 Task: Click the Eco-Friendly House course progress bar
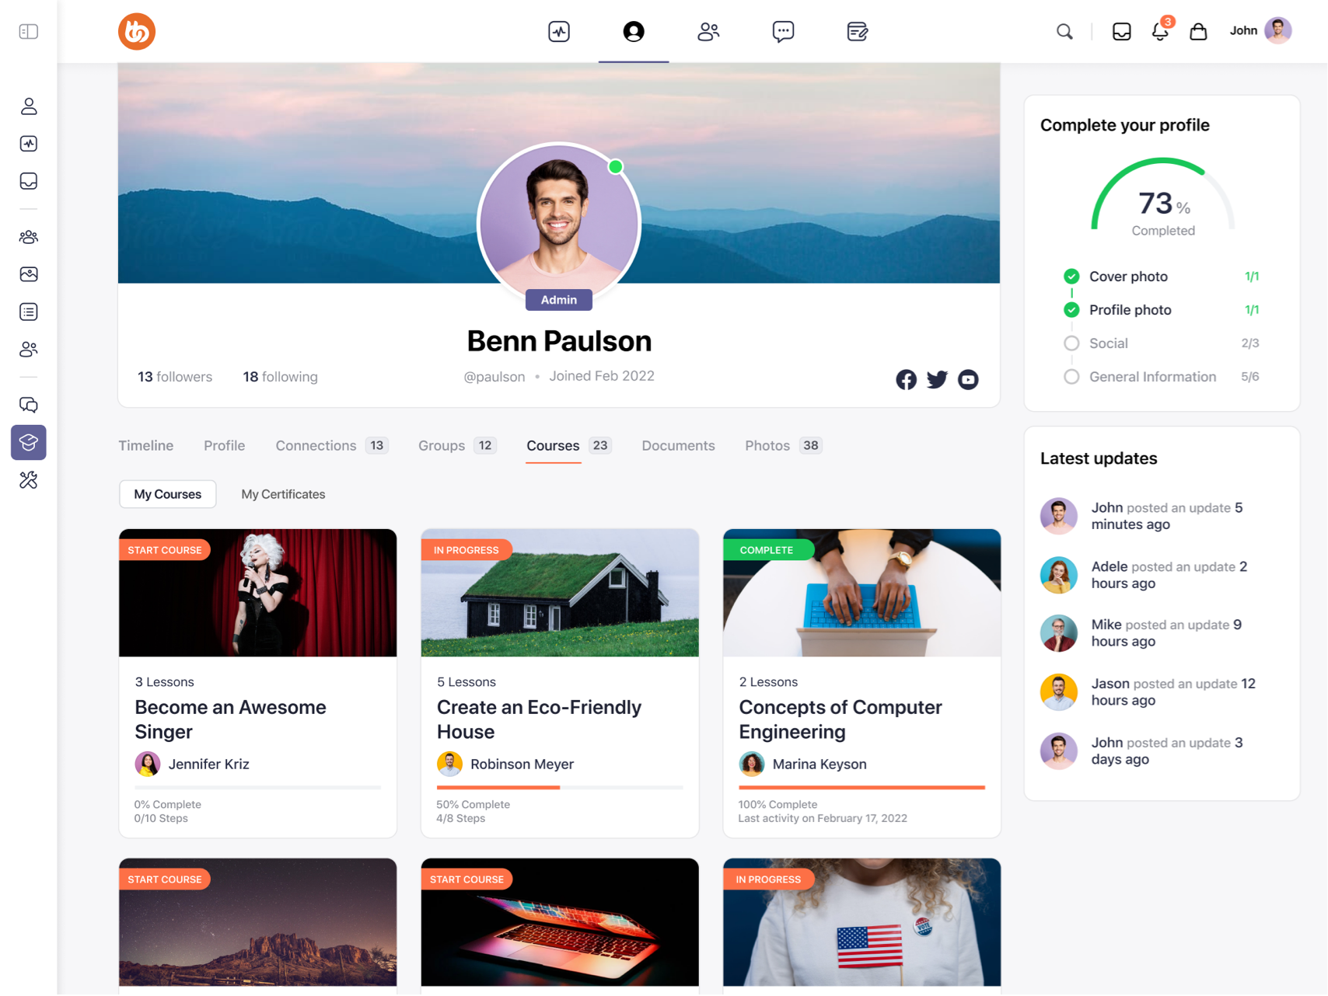559,788
